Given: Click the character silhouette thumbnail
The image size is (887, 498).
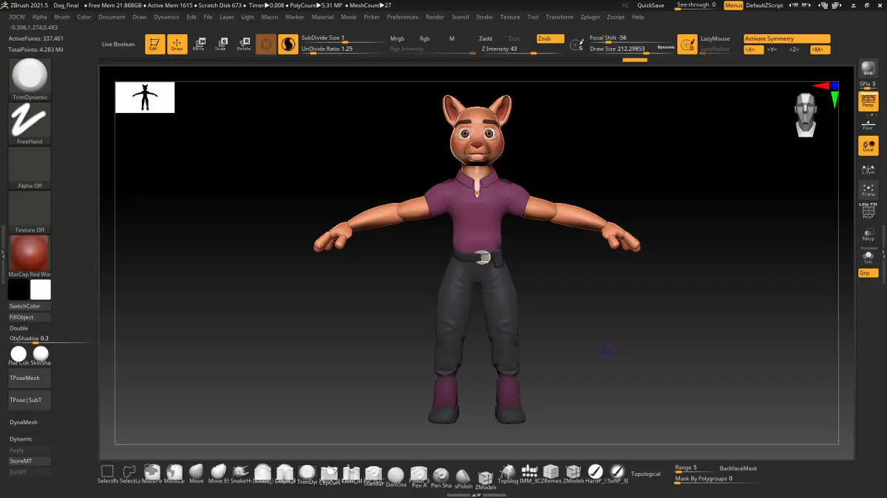Looking at the screenshot, I should click(x=145, y=97).
